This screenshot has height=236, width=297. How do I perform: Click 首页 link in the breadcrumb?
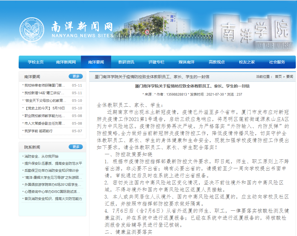(278, 77)
